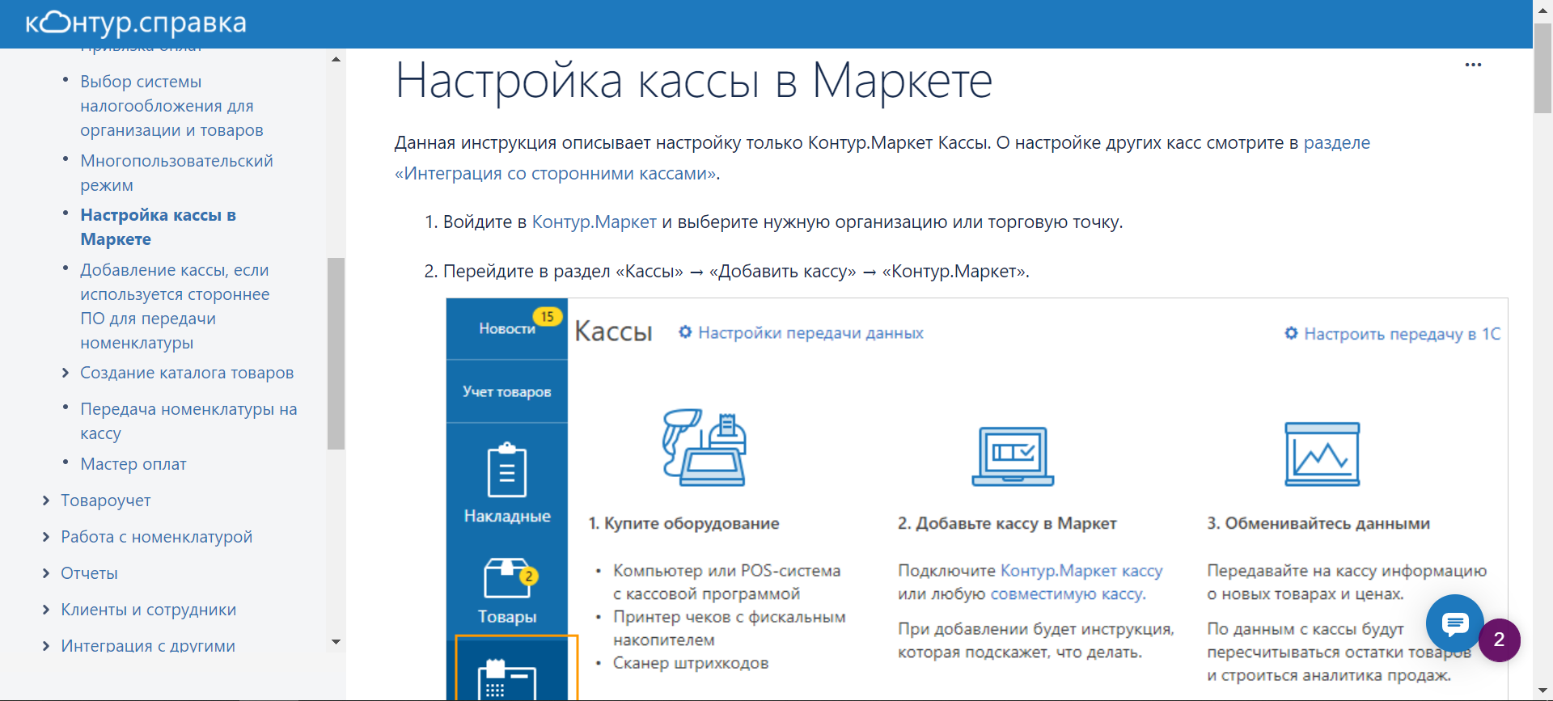Image resolution: width=1553 pixels, height=701 pixels.
Task: Expand the Создание каталога товаров section
Action: pos(66,373)
